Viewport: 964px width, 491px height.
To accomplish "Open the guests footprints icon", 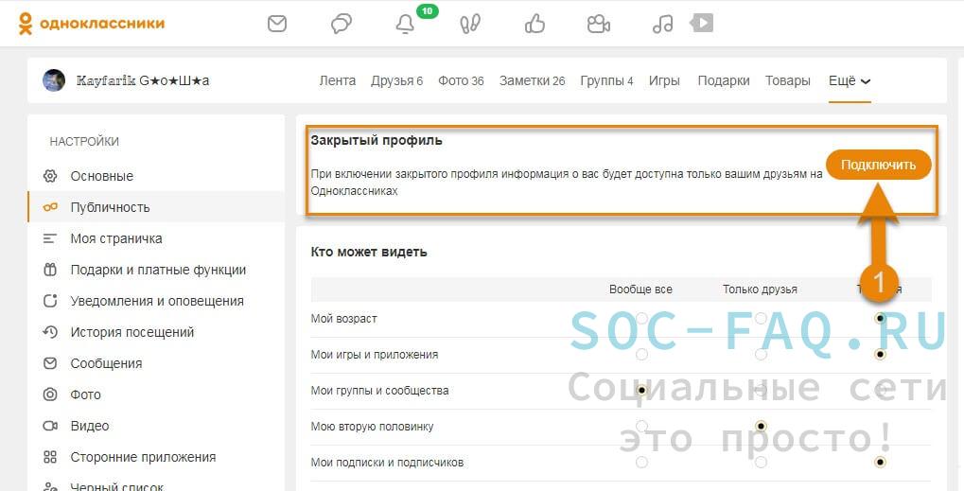I will pos(470,24).
